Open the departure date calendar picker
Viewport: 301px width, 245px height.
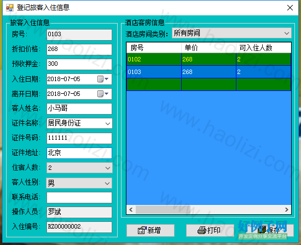(x=103, y=94)
